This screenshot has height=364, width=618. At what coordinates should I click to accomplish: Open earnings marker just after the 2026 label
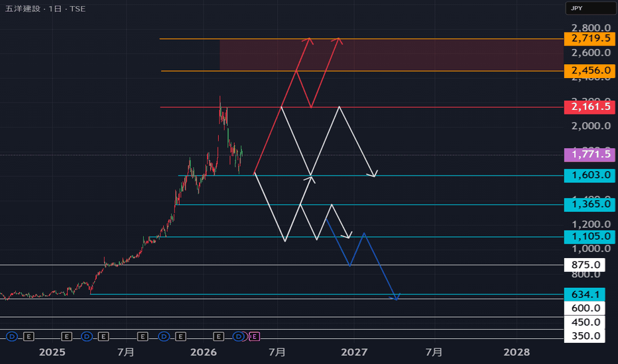pyautogui.click(x=218, y=336)
